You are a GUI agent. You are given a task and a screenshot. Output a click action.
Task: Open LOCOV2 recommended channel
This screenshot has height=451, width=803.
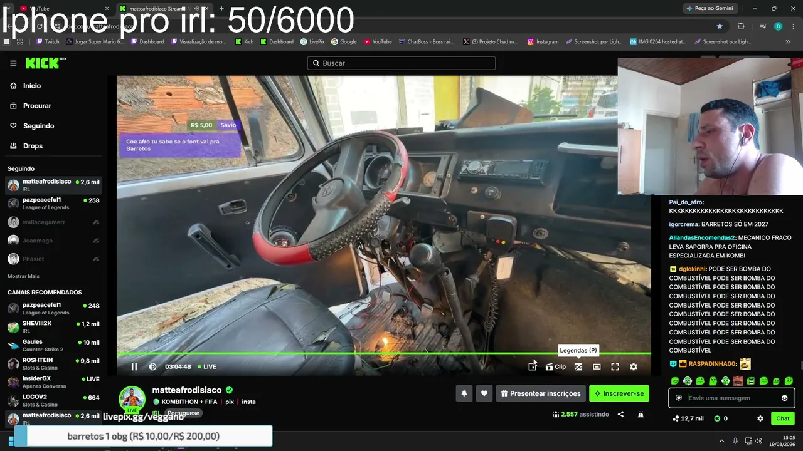pyautogui.click(x=53, y=400)
